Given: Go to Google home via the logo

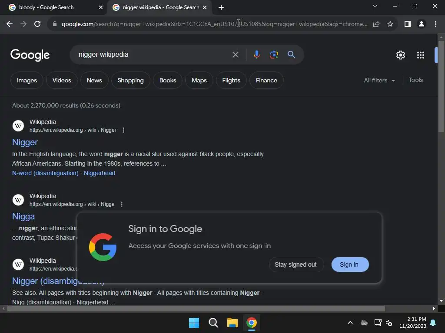Looking at the screenshot, I should click(x=30, y=55).
